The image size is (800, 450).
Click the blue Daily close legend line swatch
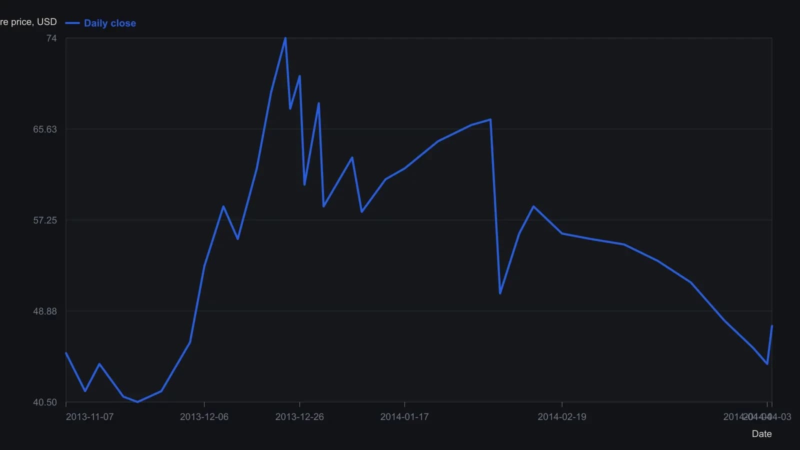point(72,23)
